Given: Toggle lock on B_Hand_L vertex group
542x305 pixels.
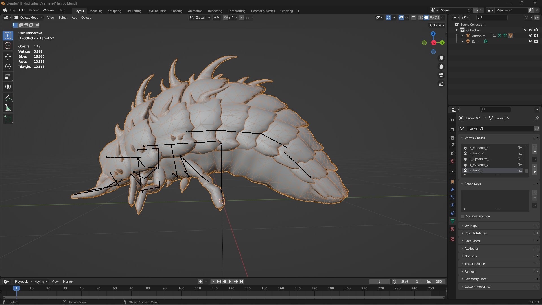Looking at the screenshot, I should 520,170.
